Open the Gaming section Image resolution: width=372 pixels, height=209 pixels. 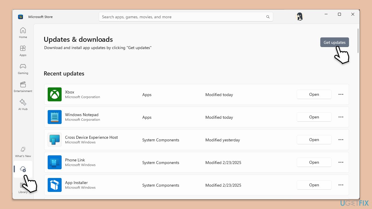(x=23, y=69)
